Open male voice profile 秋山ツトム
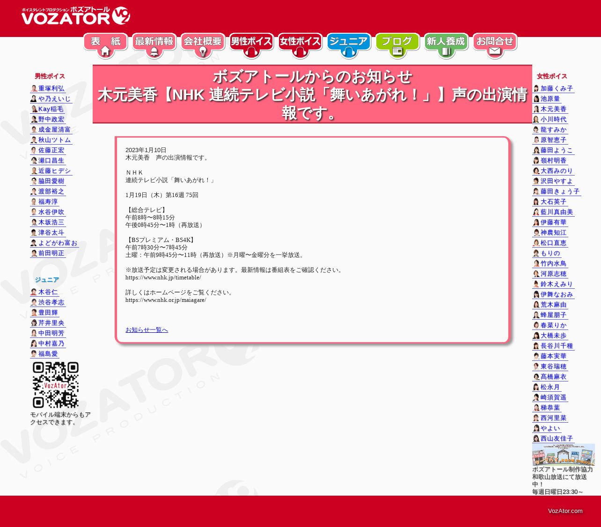Screen dimensions: 601x527 point(51,140)
